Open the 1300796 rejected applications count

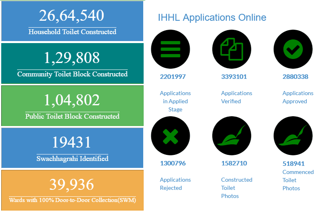173,163
